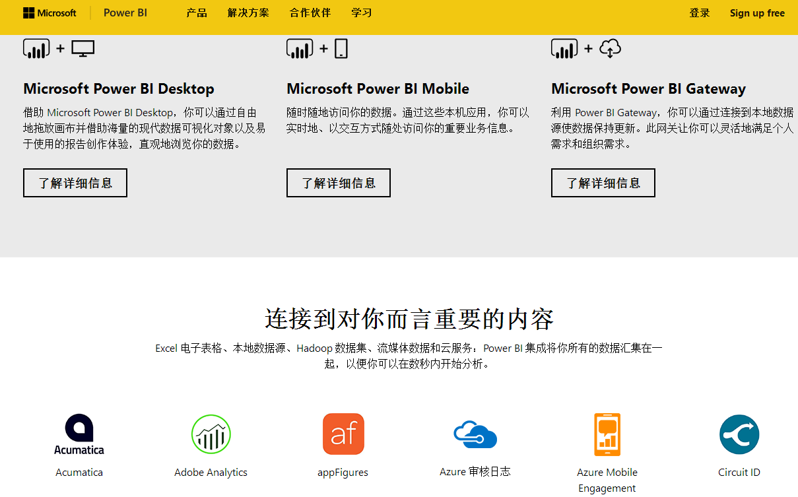Screen dimensions: 798x497
Task: Click the Azure Mobile Engagement text label
Action: (x=607, y=480)
